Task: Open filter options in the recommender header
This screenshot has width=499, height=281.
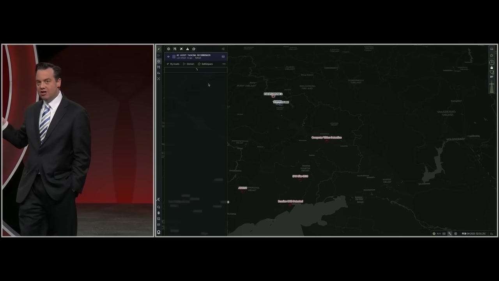Action: click(223, 57)
